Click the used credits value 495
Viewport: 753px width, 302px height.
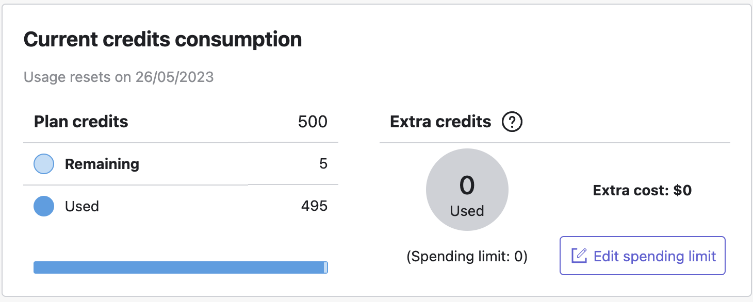[314, 206]
